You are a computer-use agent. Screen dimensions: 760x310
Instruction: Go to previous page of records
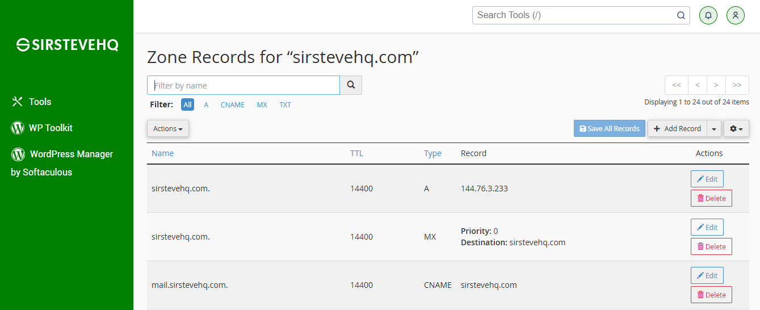coord(698,85)
